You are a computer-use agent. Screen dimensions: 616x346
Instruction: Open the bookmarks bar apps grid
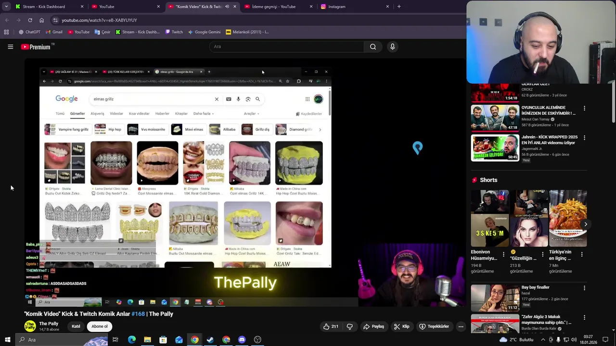[x=6, y=32]
